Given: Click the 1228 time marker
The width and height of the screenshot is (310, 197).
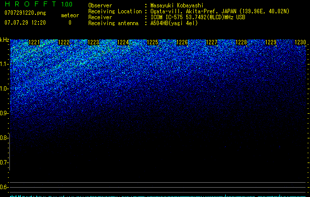Looking at the screenshot, I should (241, 42).
